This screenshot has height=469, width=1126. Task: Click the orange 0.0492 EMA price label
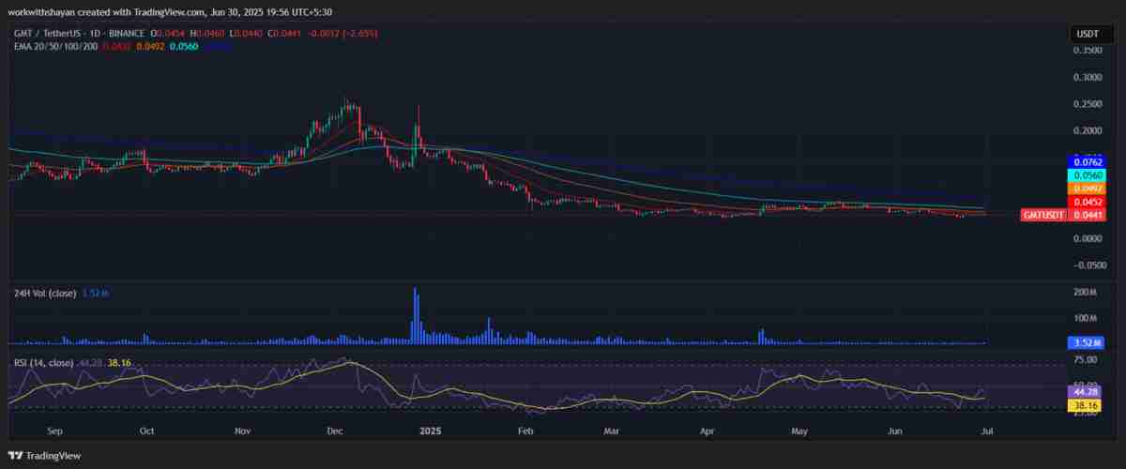point(1087,189)
